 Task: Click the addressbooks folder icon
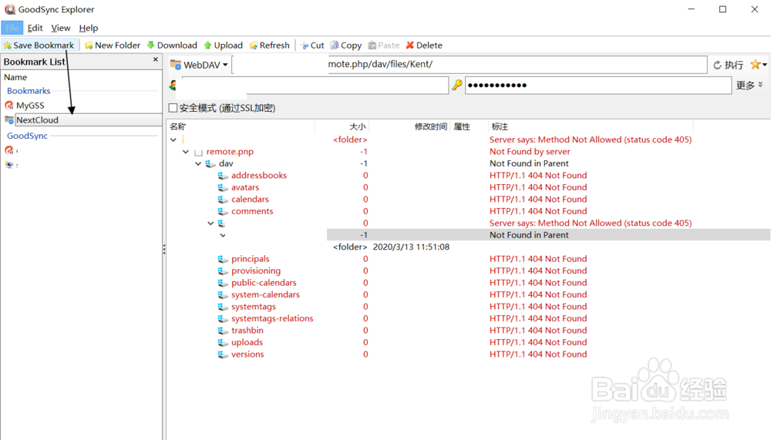(x=223, y=176)
